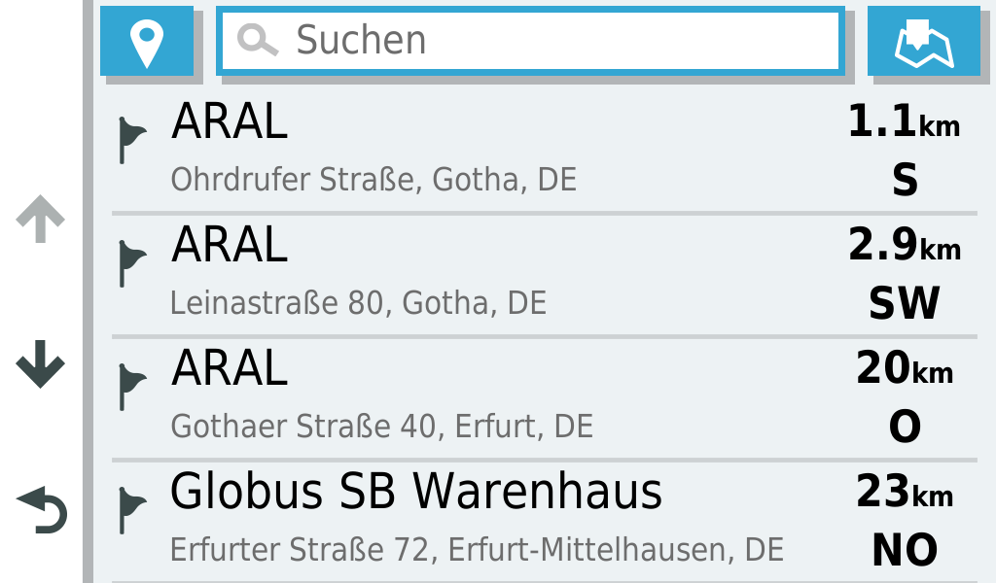The width and height of the screenshot is (996, 583).
Task: Open the map view icon button
Action: coord(923,41)
